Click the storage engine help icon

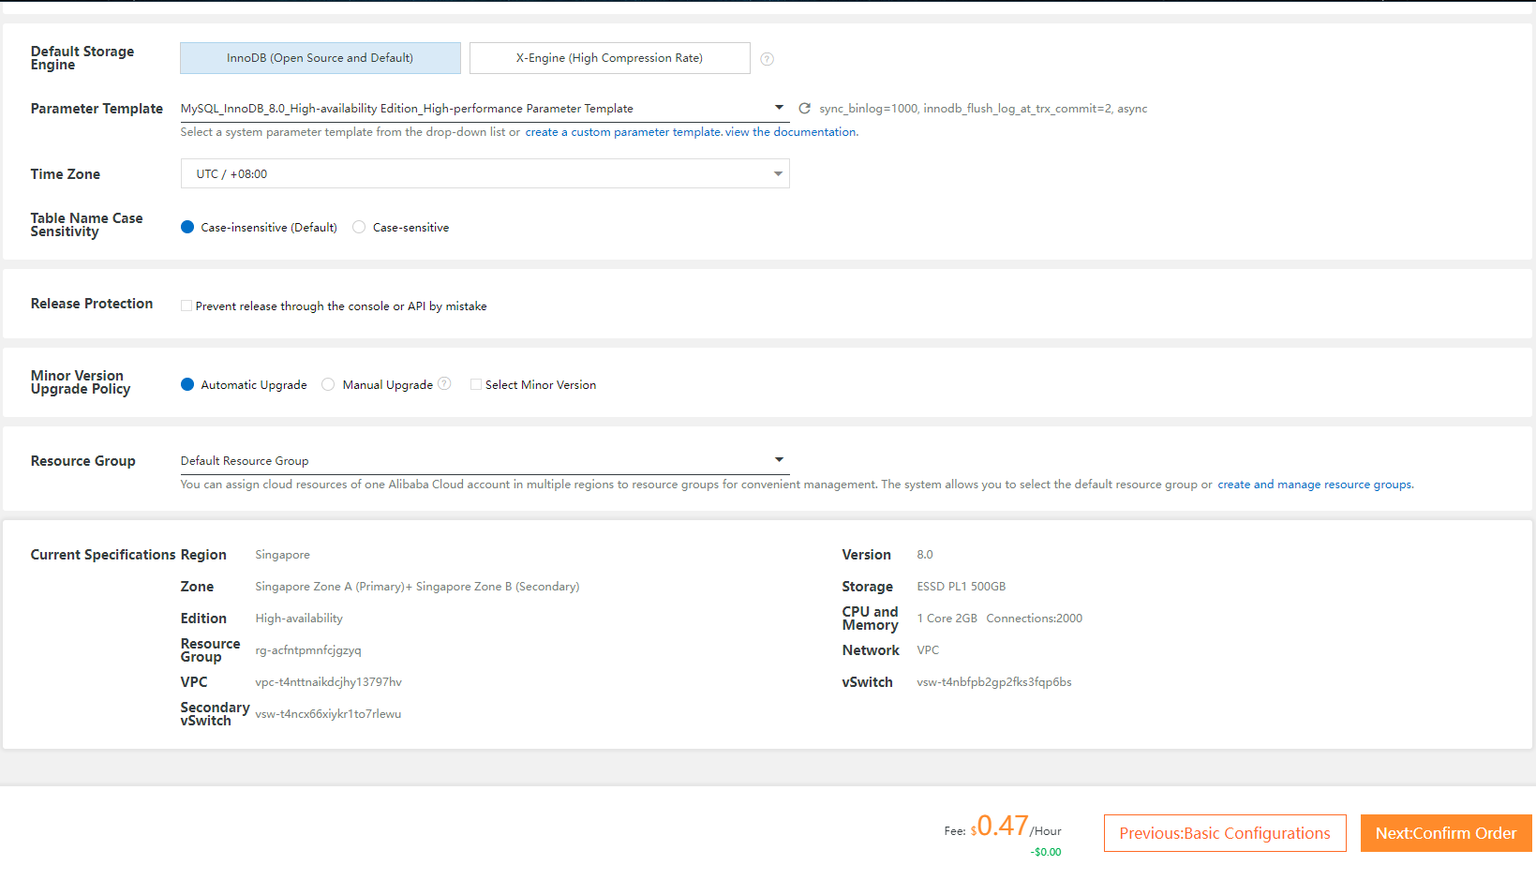tap(767, 59)
